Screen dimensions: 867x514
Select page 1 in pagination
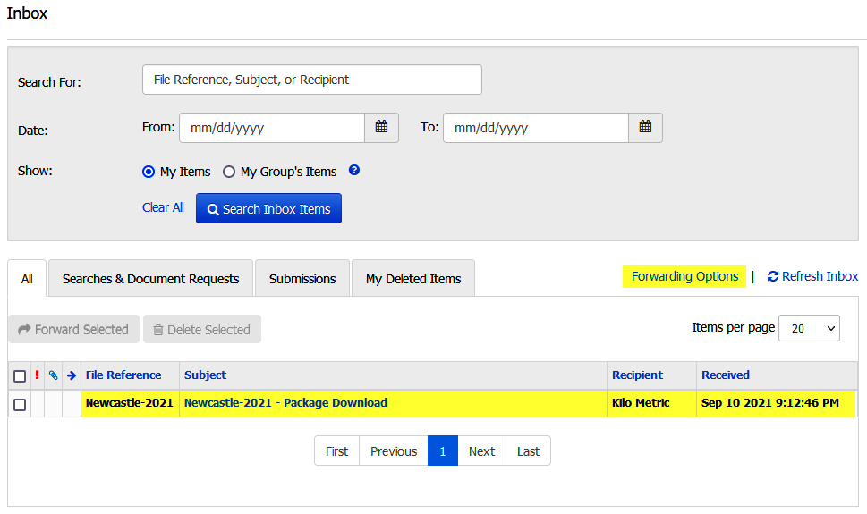443,451
